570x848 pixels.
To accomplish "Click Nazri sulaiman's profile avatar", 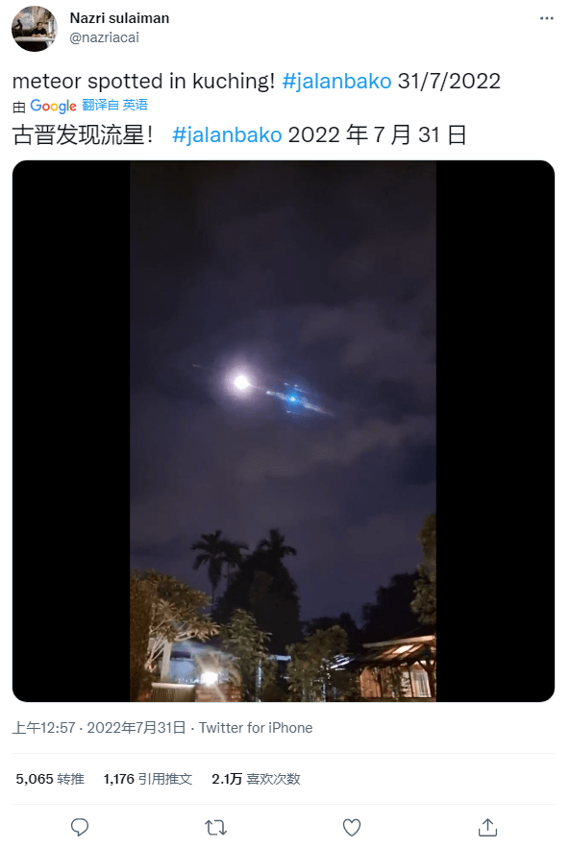I will pyautogui.click(x=35, y=29).
